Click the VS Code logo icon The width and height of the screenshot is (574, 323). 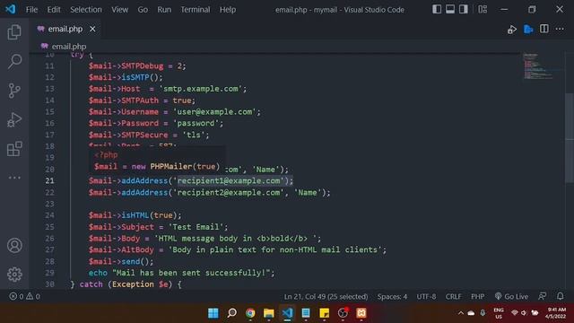10,9
